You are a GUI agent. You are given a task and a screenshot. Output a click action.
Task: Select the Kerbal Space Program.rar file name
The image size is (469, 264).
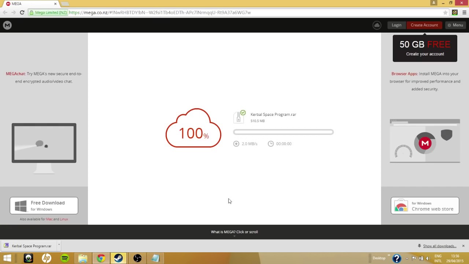point(273,114)
